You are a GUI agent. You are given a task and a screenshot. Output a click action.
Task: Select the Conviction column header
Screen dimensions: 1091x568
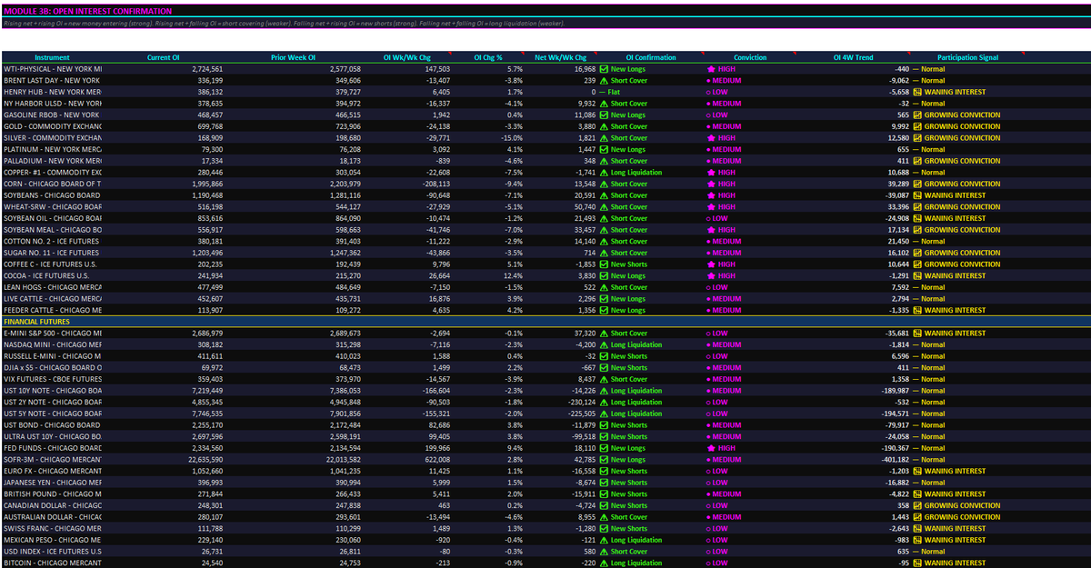(x=750, y=57)
